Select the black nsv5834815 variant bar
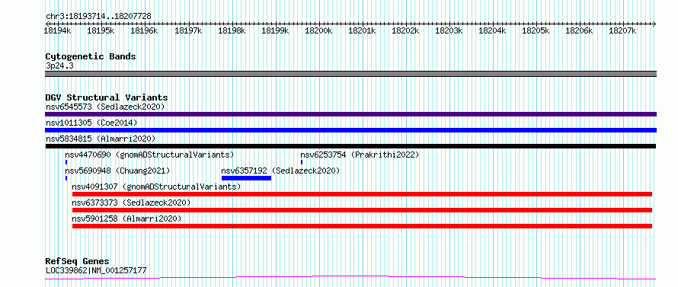Screen dimensions: 678x287 click(350, 146)
